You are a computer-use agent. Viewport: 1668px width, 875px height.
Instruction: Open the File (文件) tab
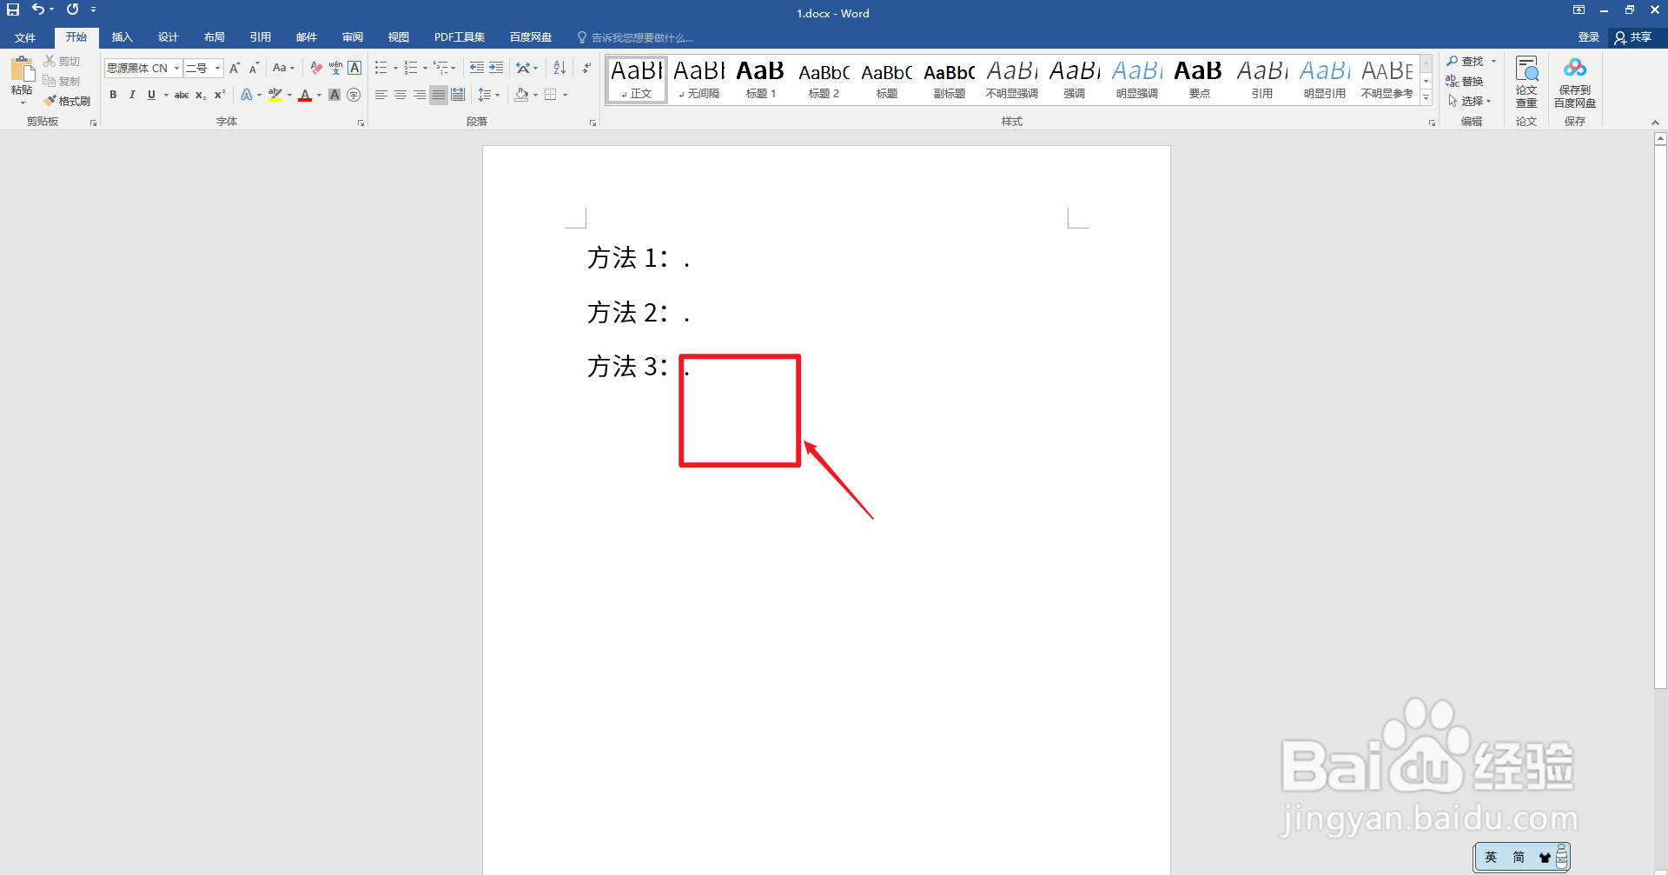pos(25,37)
